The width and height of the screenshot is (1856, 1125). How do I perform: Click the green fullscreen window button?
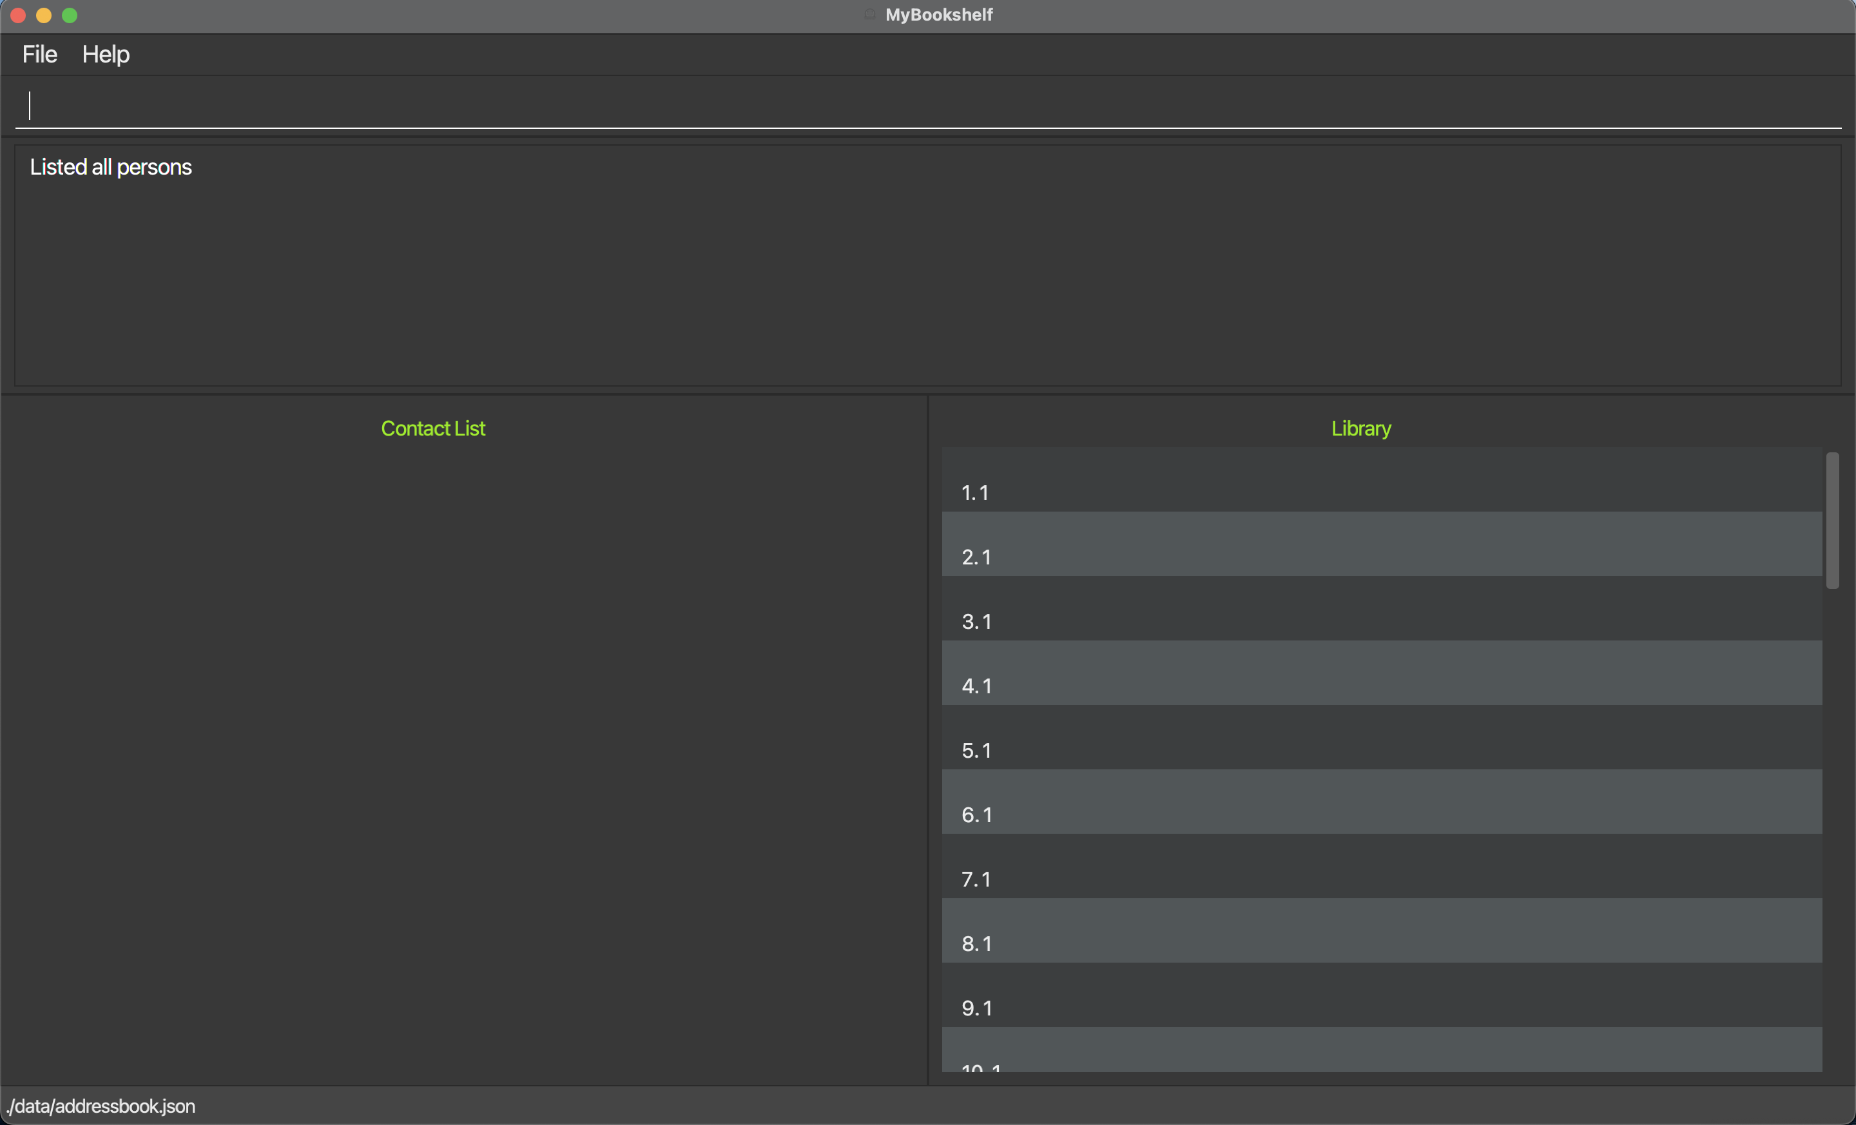70,15
